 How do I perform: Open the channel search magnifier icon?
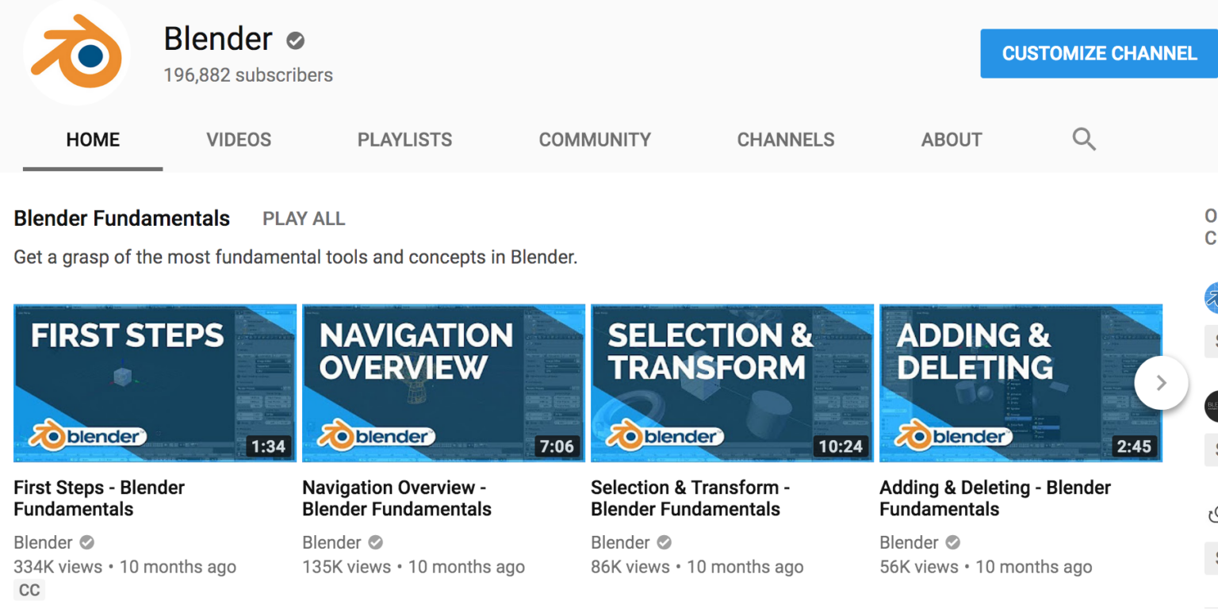(x=1084, y=140)
